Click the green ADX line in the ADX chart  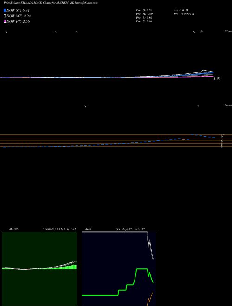pyautogui.click(x=142, y=269)
